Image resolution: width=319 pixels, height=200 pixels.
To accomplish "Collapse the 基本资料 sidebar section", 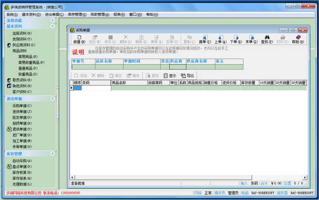I will pyautogui.click(x=52, y=26).
